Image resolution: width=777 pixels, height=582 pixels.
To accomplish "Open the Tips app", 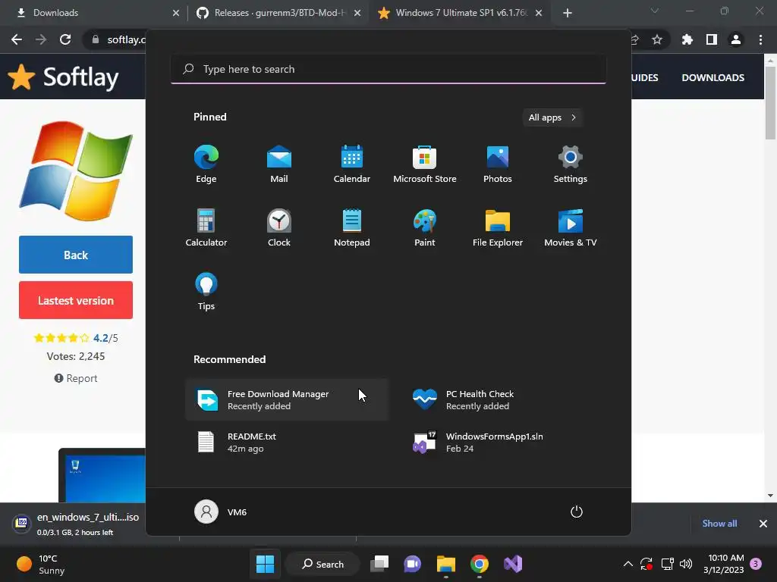I will click(206, 292).
